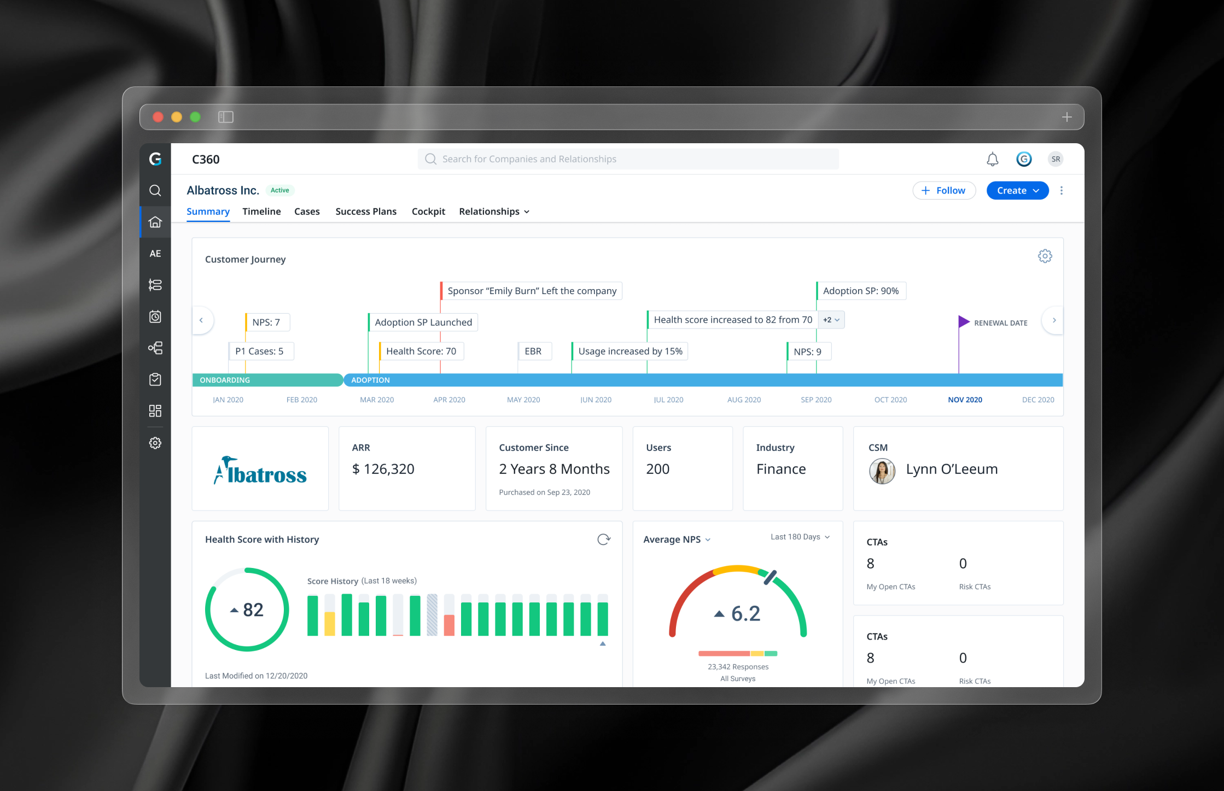The image size is (1224, 791).
Task: Refresh Health Score with History
Action: pos(604,540)
